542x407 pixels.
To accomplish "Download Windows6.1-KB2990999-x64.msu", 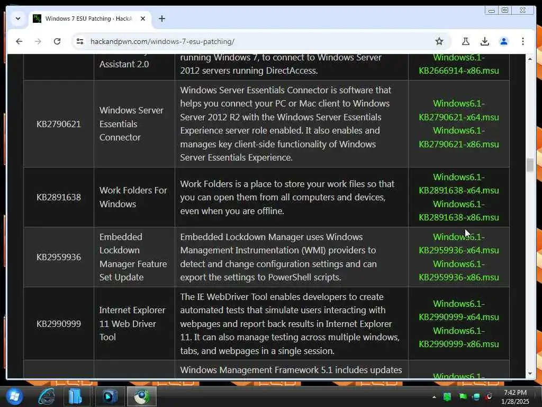I will click(459, 311).
